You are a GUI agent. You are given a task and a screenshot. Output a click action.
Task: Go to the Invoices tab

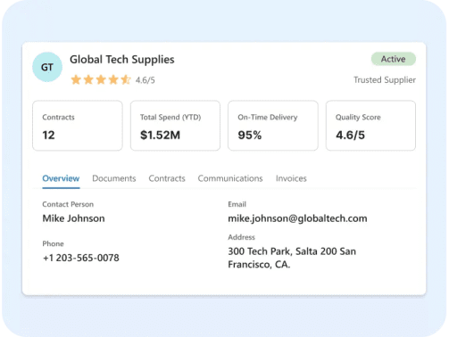[x=291, y=178]
